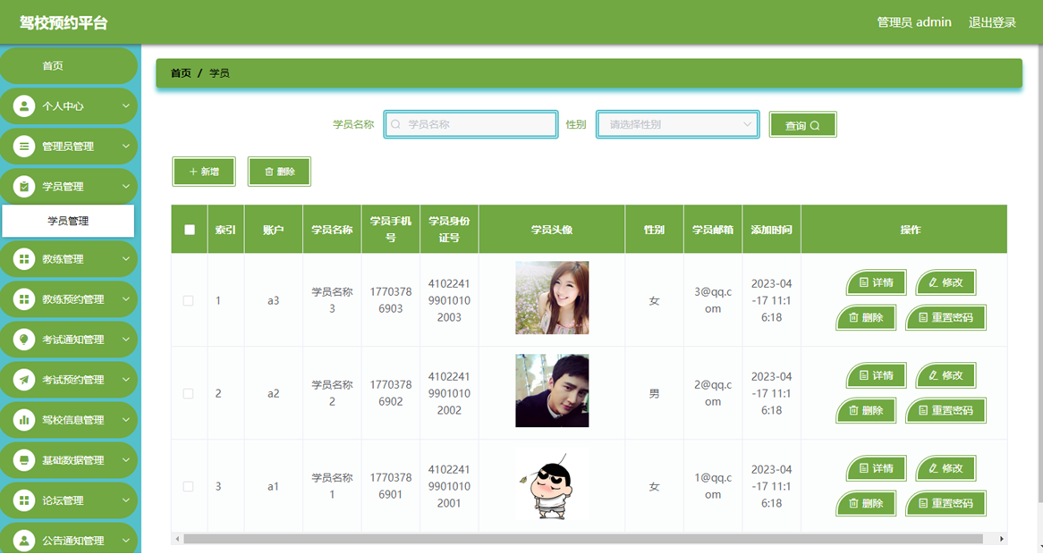1043x554 pixels.
Task: Check the select-all checkbox in table header
Action: tap(190, 230)
